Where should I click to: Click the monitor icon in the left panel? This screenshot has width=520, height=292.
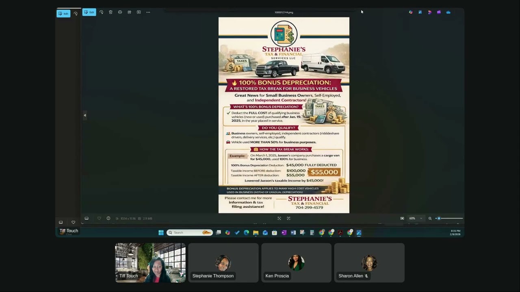[x=61, y=222]
